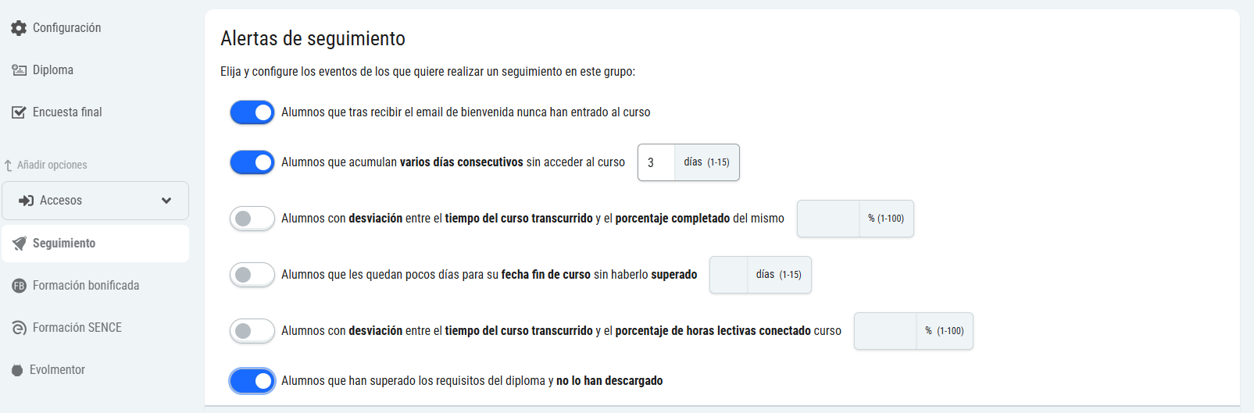The height and width of the screenshot is (413, 1254).
Task: Click the consecutive days input showing 3
Action: [656, 162]
